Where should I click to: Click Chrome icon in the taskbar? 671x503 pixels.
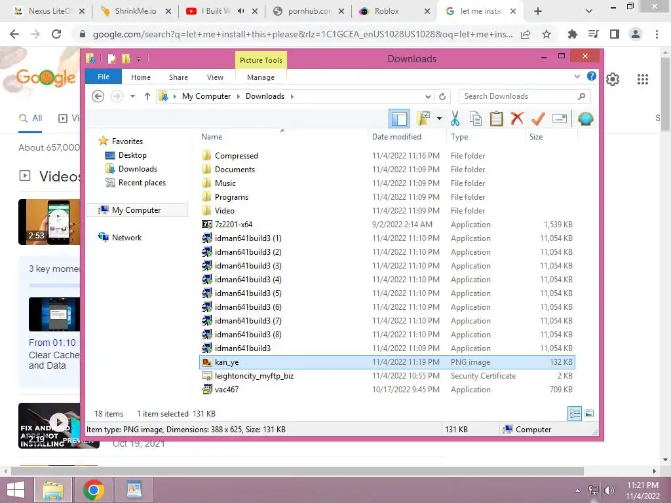(94, 490)
